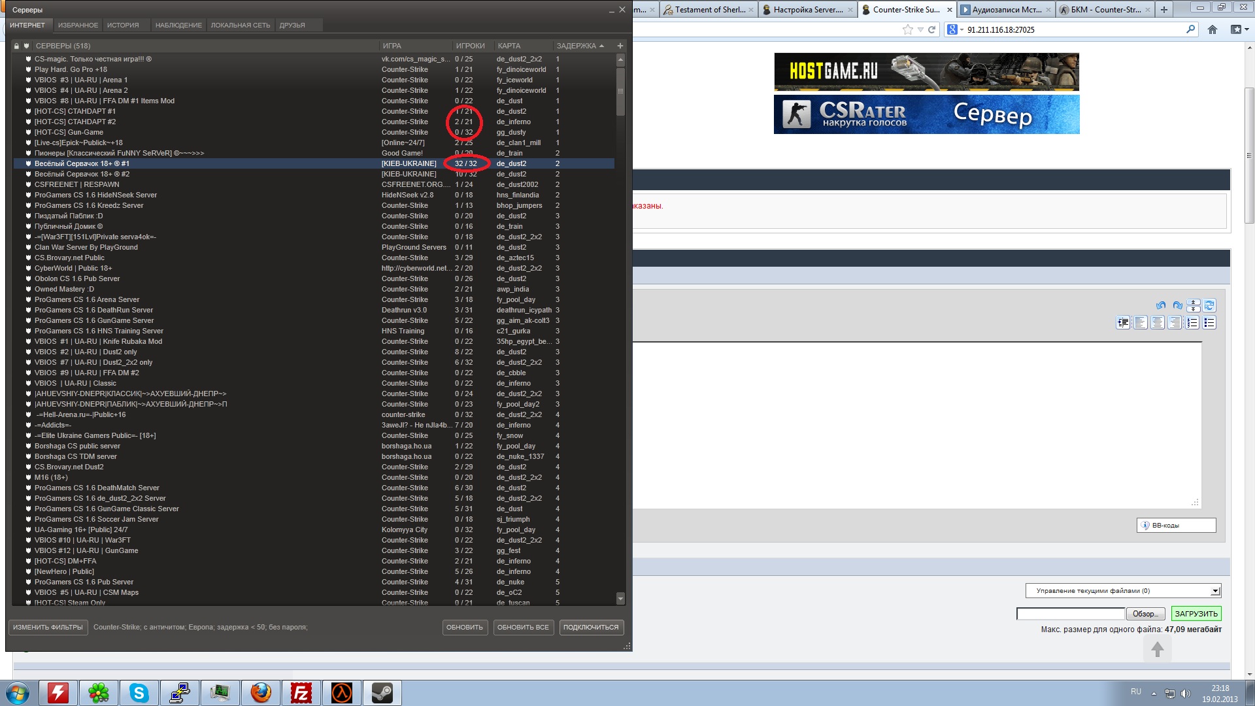Click the undo arrow in the post editor
This screenshot has width=1255, height=706.
click(1160, 305)
